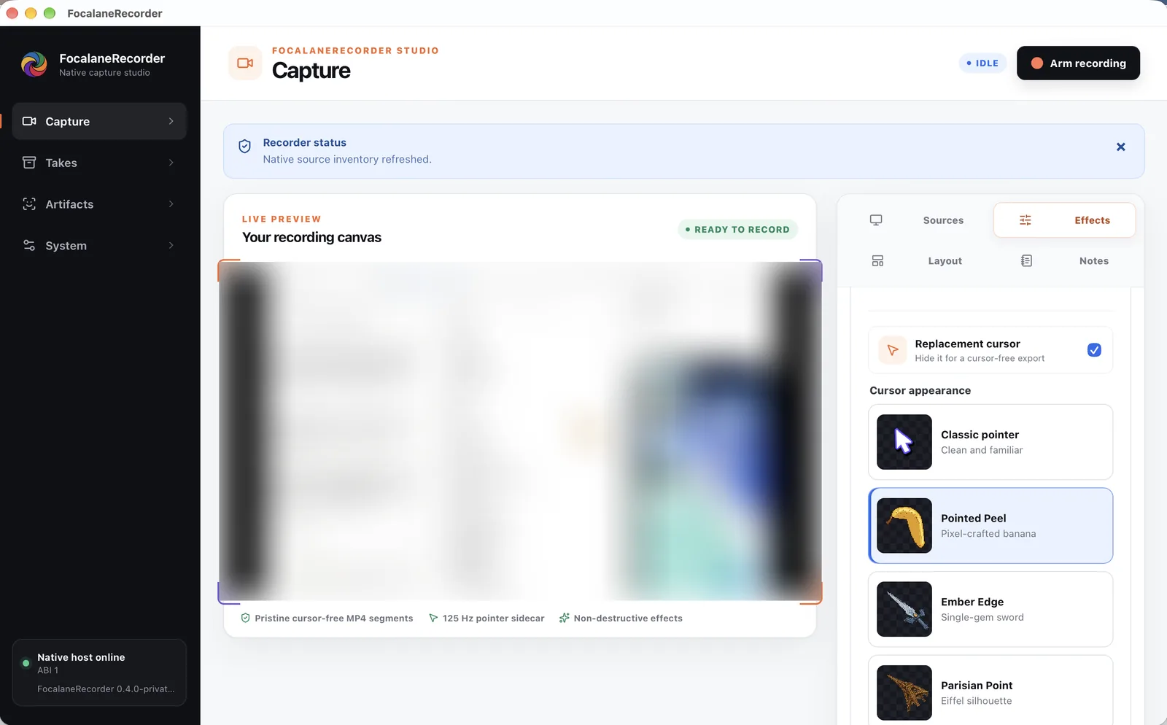
Task: Click the Native host online status card
Action: (x=99, y=672)
